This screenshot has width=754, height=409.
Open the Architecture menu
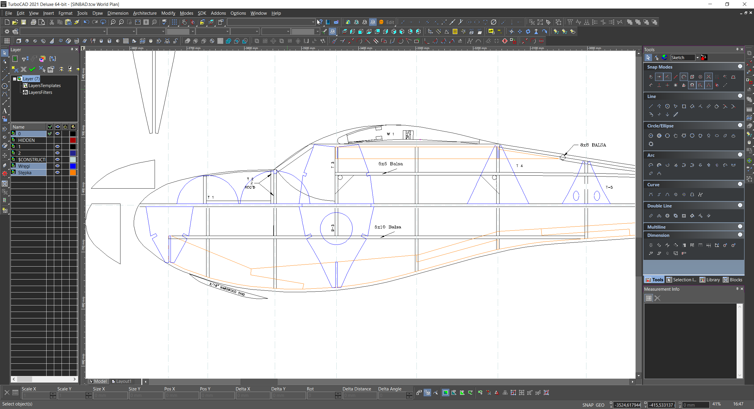pyautogui.click(x=145, y=13)
